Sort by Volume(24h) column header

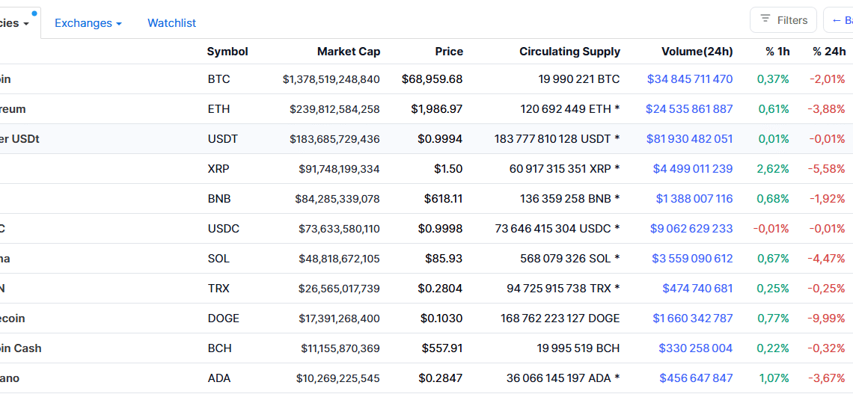click(x=697, y=52)
